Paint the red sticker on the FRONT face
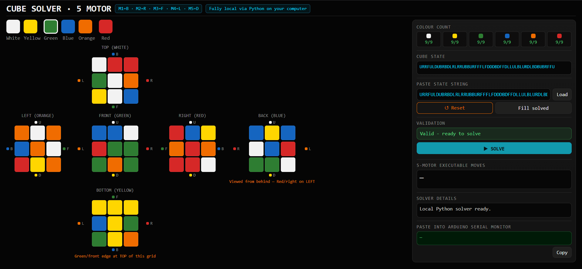 (99, 149)
